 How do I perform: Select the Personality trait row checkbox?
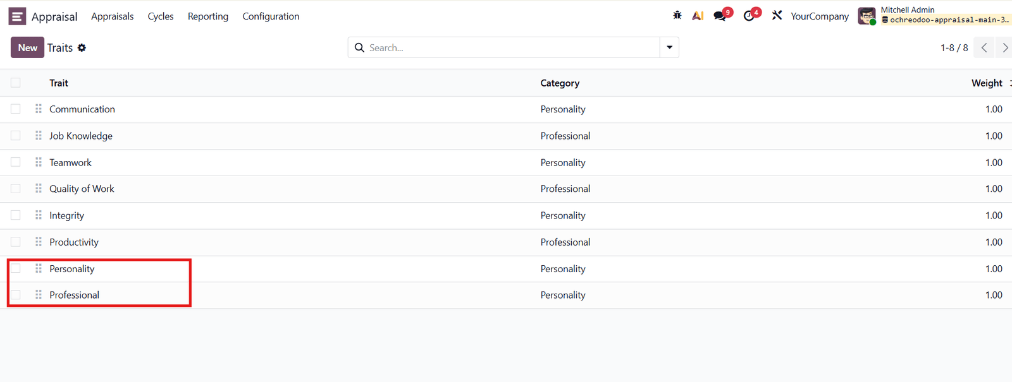tap(16, 268)
